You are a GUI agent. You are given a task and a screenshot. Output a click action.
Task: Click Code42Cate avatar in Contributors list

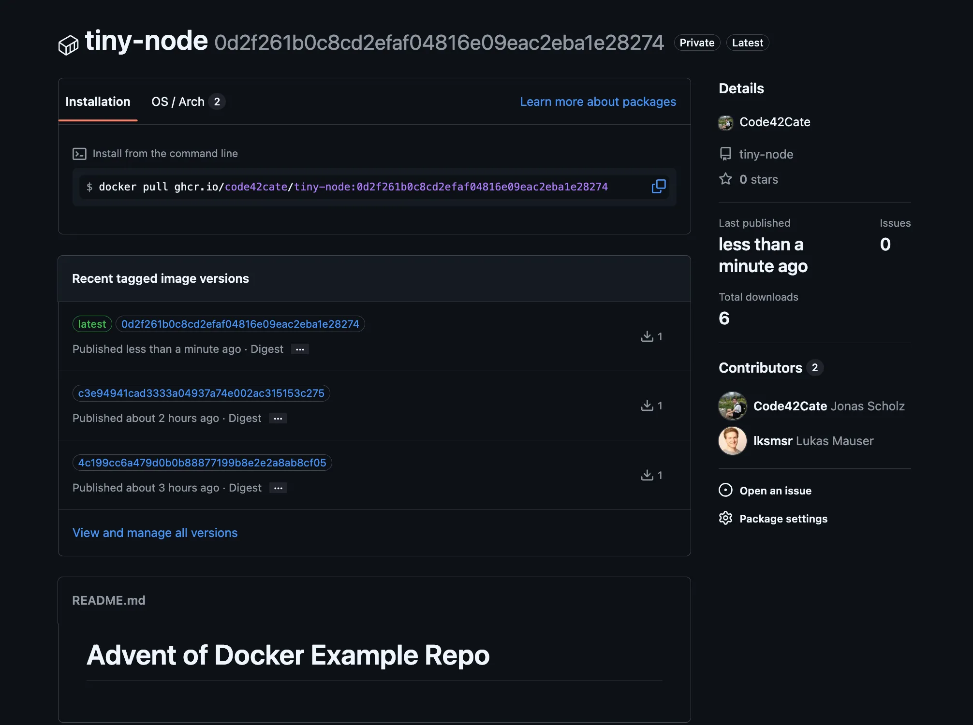pyautogui.click(x=732, y=406)
